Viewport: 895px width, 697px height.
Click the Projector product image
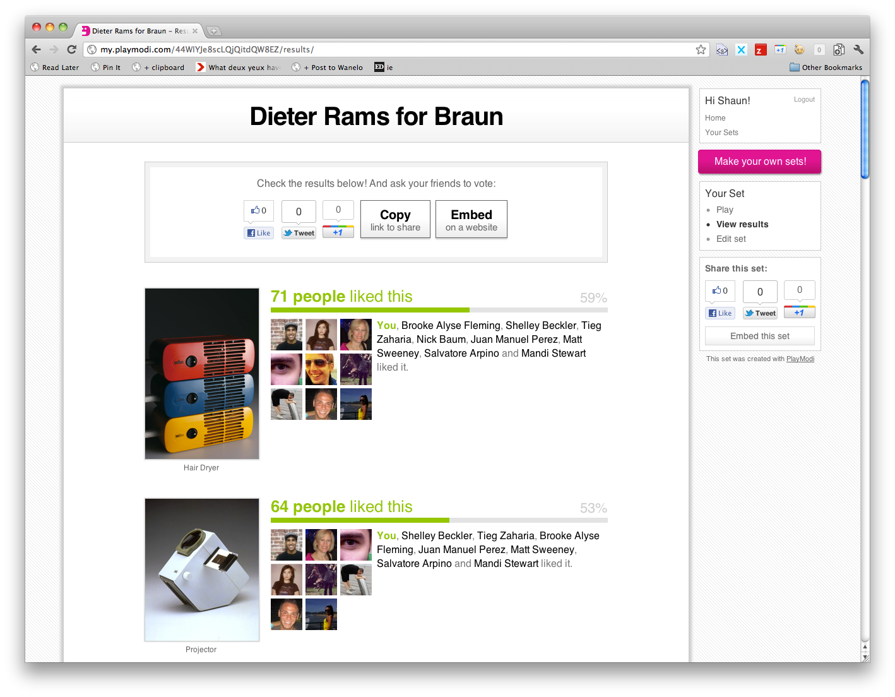tap(202, 570)
